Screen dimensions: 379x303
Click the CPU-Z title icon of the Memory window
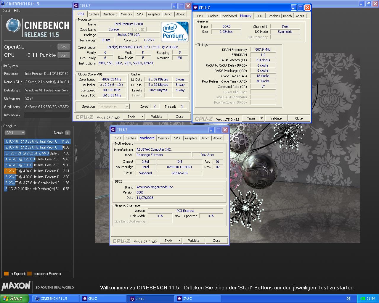point(195,8)
